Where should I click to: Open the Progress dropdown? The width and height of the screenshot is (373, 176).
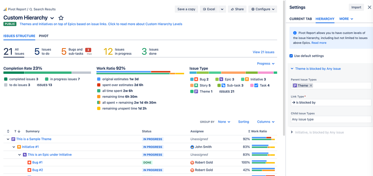(x=266, y=64)
